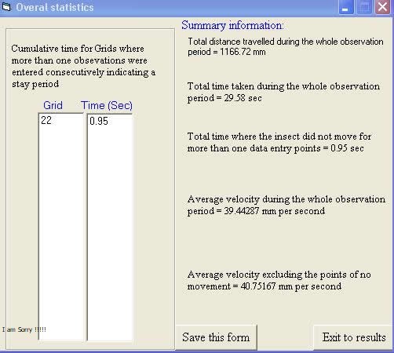Screen dimensions: 394x353
Task: Click the Grid column header label
Action: (x=53, y=105)
